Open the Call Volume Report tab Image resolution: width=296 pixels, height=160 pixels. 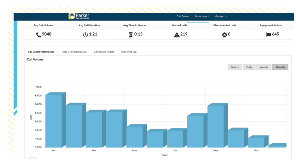pos(104,52)
